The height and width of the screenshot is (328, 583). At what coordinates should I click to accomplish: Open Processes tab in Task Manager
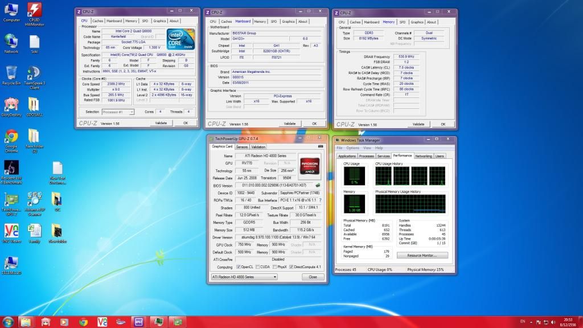(366, 156)
